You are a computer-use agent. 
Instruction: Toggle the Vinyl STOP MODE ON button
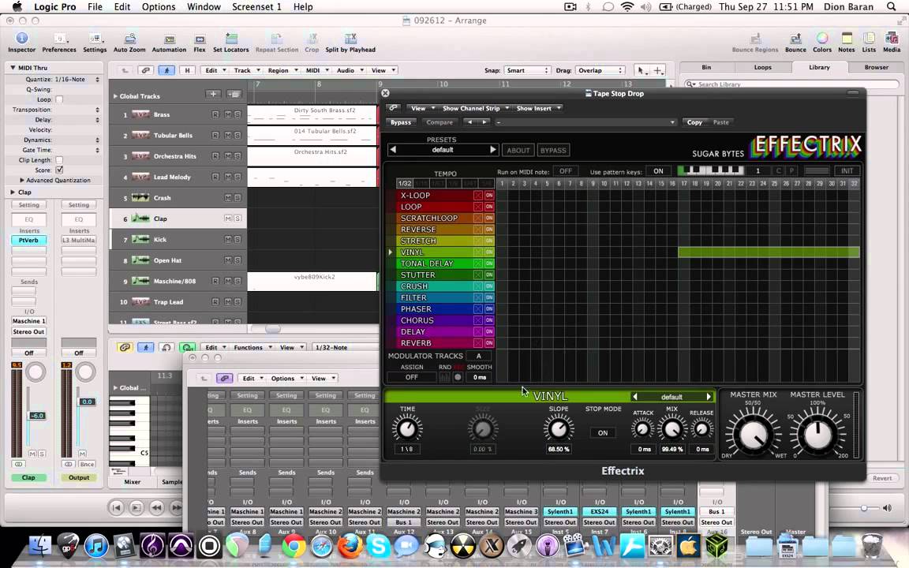pos(603,433)
